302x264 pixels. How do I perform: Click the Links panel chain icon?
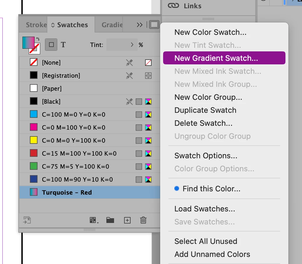tap(173, 6)
